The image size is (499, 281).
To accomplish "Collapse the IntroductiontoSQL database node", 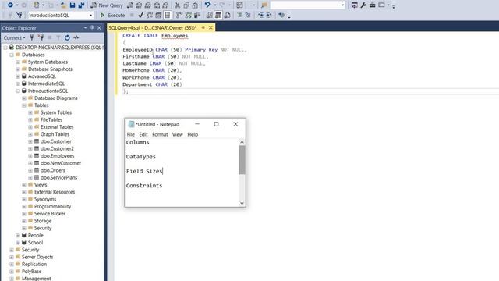I will click(x=18, y=91).
